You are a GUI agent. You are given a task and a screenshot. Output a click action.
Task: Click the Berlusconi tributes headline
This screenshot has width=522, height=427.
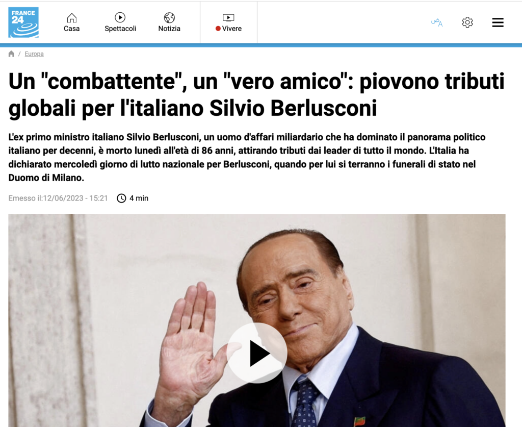coord(256,94)
